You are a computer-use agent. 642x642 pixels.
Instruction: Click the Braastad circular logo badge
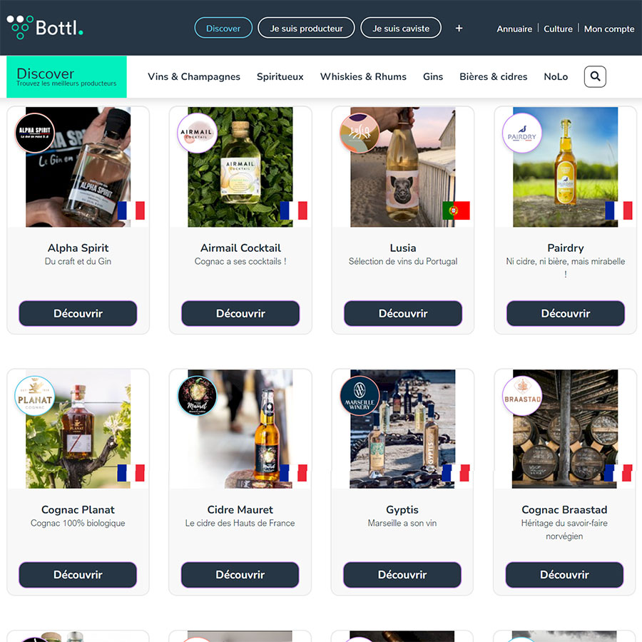pos(522,395)
